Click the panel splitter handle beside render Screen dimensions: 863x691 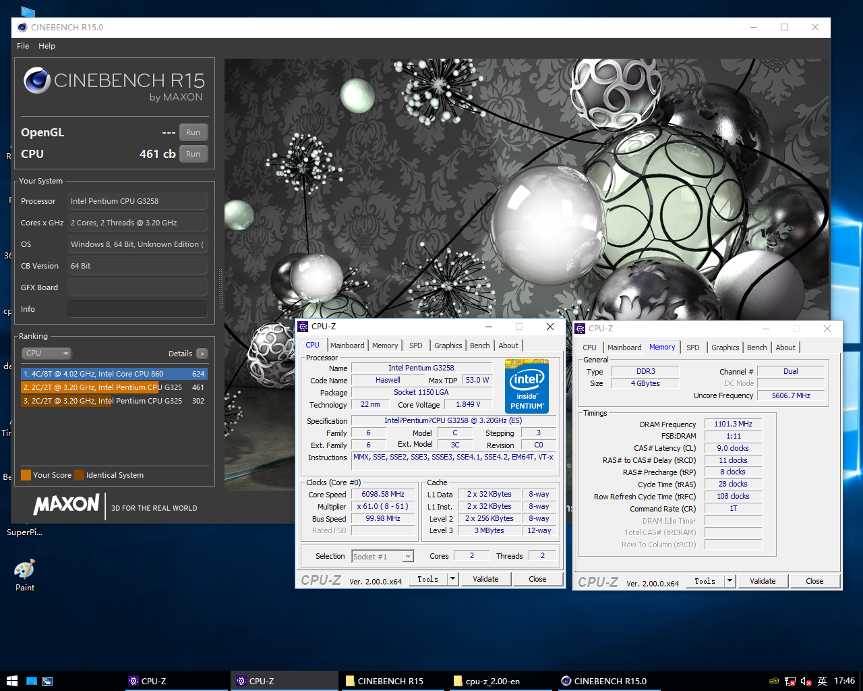tap(220, 288)
